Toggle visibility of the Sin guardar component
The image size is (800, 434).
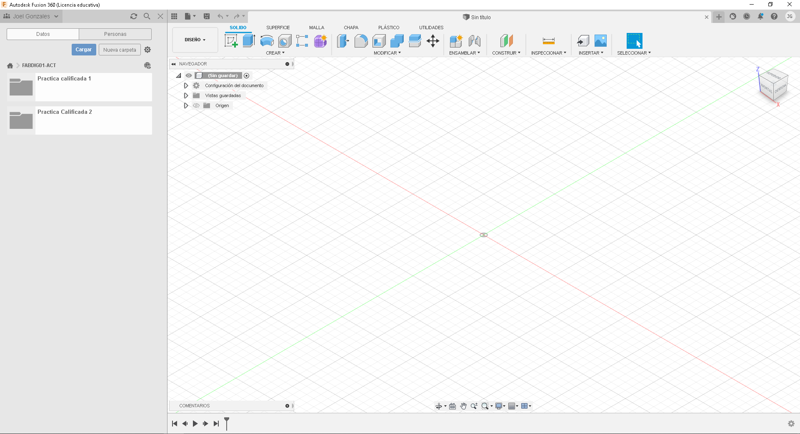coord(189,75)
